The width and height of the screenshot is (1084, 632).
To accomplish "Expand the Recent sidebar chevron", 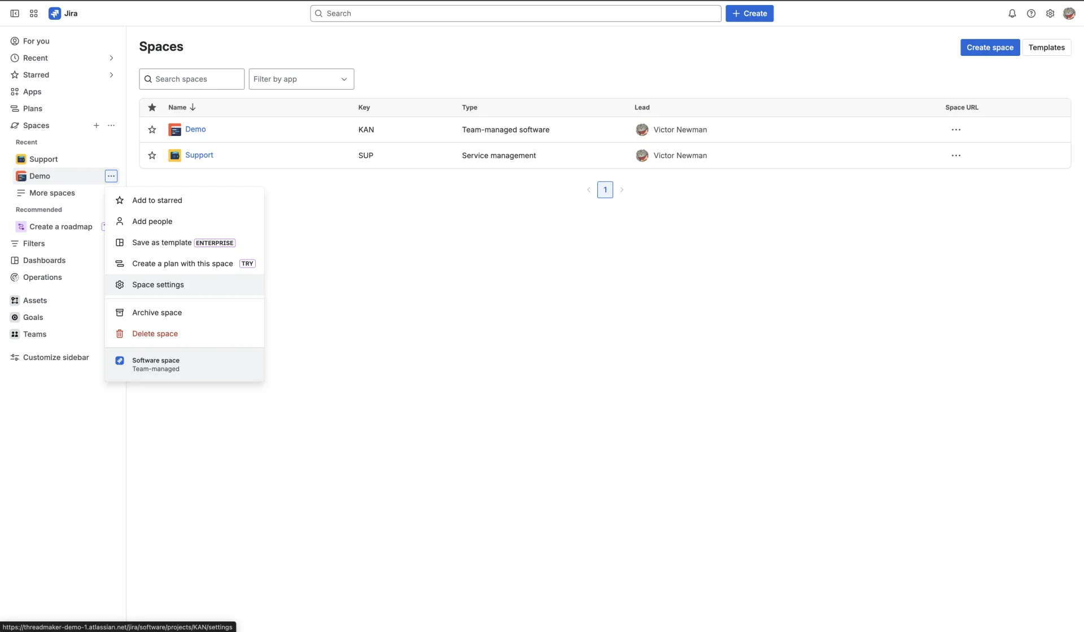I will point(111,58).
